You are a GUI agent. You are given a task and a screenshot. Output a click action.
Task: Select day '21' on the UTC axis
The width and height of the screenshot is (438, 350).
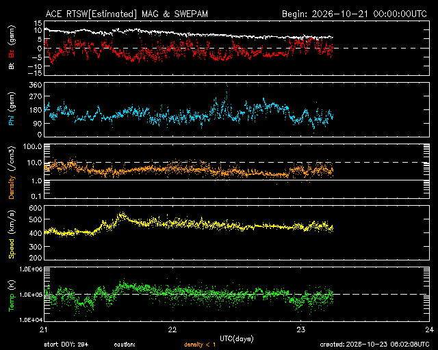44,329
